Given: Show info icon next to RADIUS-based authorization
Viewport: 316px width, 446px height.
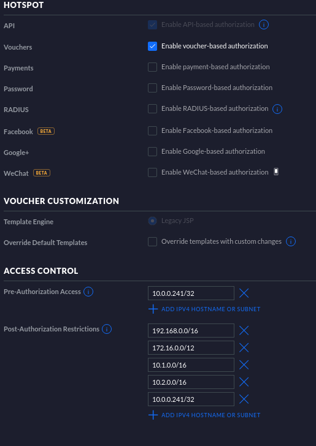Looking at the screenshot, I should point(277,109).
